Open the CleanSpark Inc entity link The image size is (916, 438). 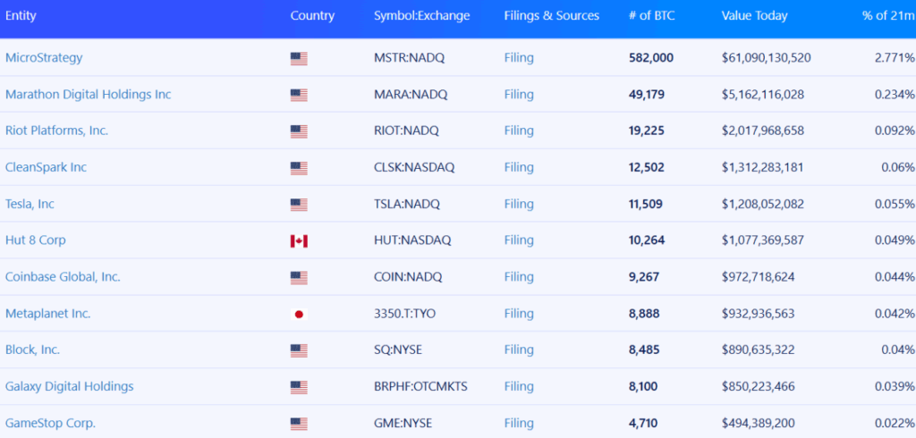(x=47, y=167)
